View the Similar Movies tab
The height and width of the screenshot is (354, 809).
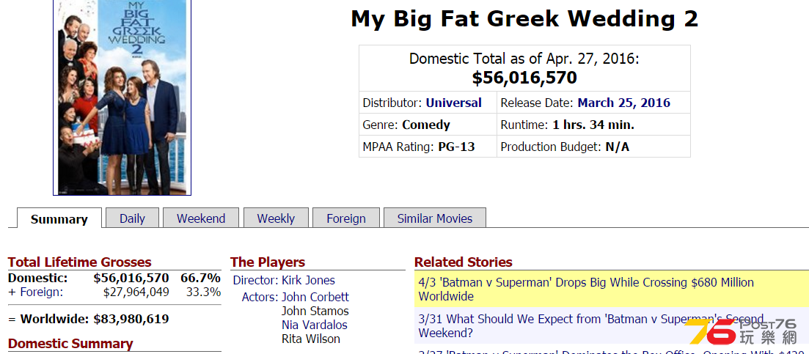[x=434, y=218]
